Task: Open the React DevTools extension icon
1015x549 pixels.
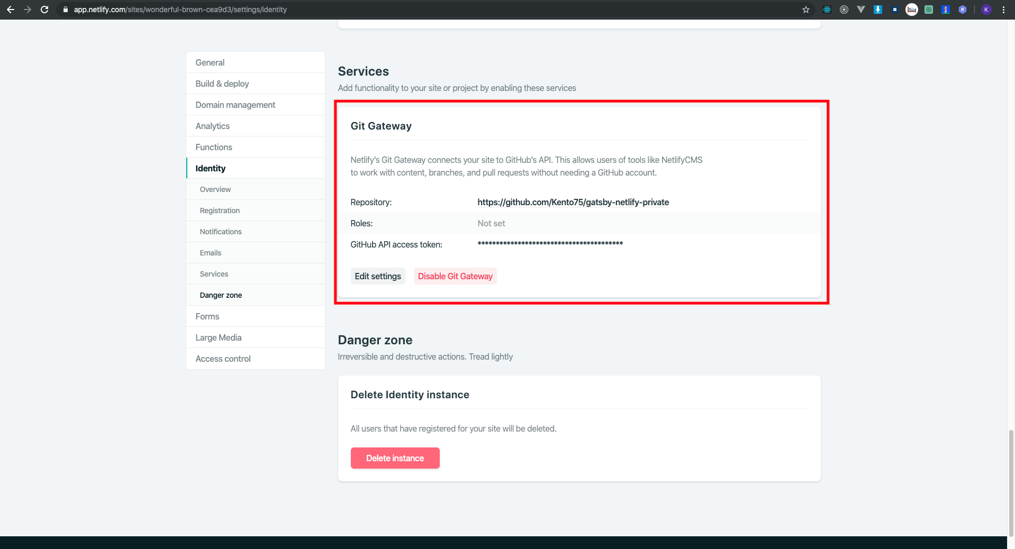Action: tap(827, 10)
